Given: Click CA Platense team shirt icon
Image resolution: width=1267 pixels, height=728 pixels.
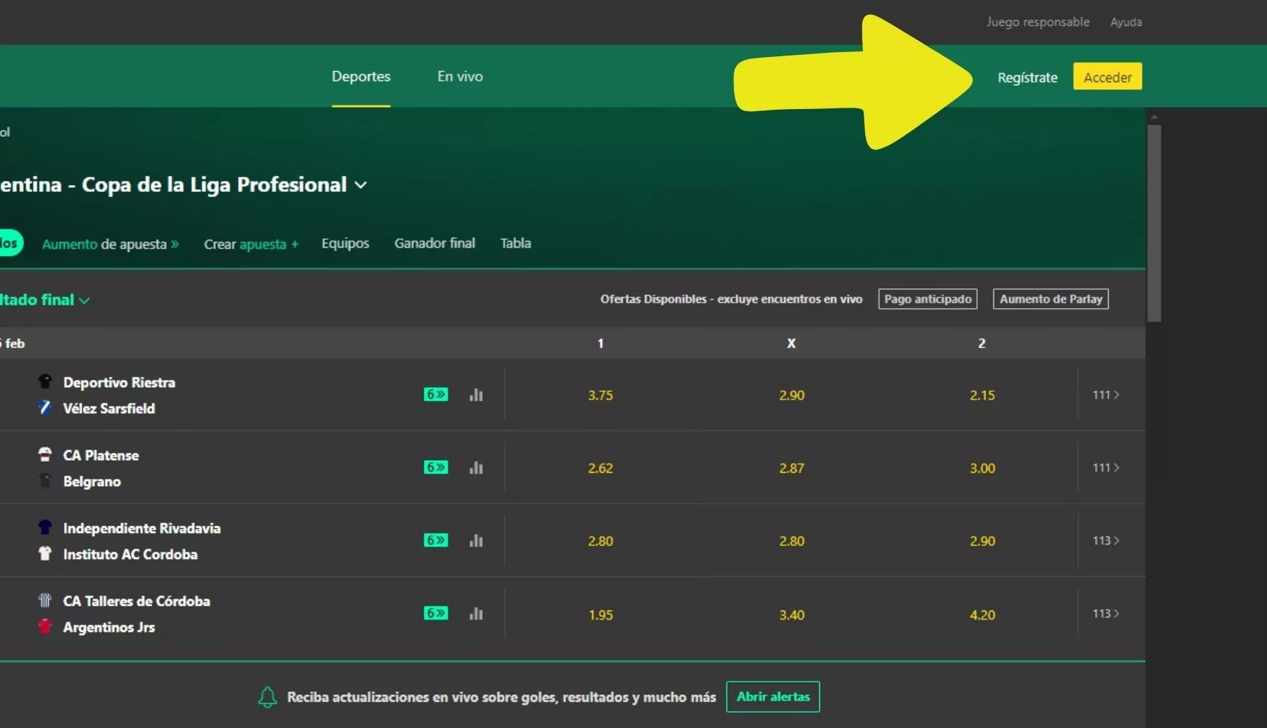Looking at the screenshot, I should click(x=45, y=454).
